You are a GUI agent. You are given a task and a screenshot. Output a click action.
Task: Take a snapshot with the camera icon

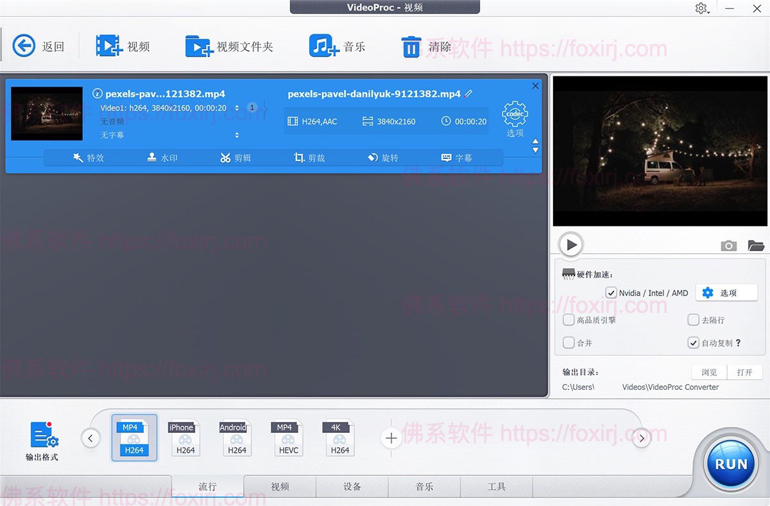[728, 245]
